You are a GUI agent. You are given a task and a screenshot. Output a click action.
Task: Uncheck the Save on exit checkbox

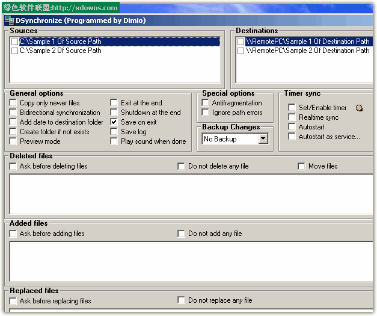coord(114,122)
